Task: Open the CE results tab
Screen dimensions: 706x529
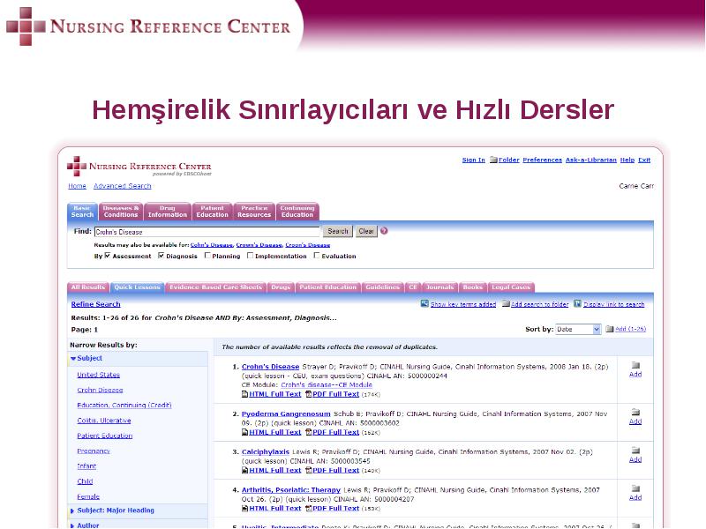Action: click(413, 287)
